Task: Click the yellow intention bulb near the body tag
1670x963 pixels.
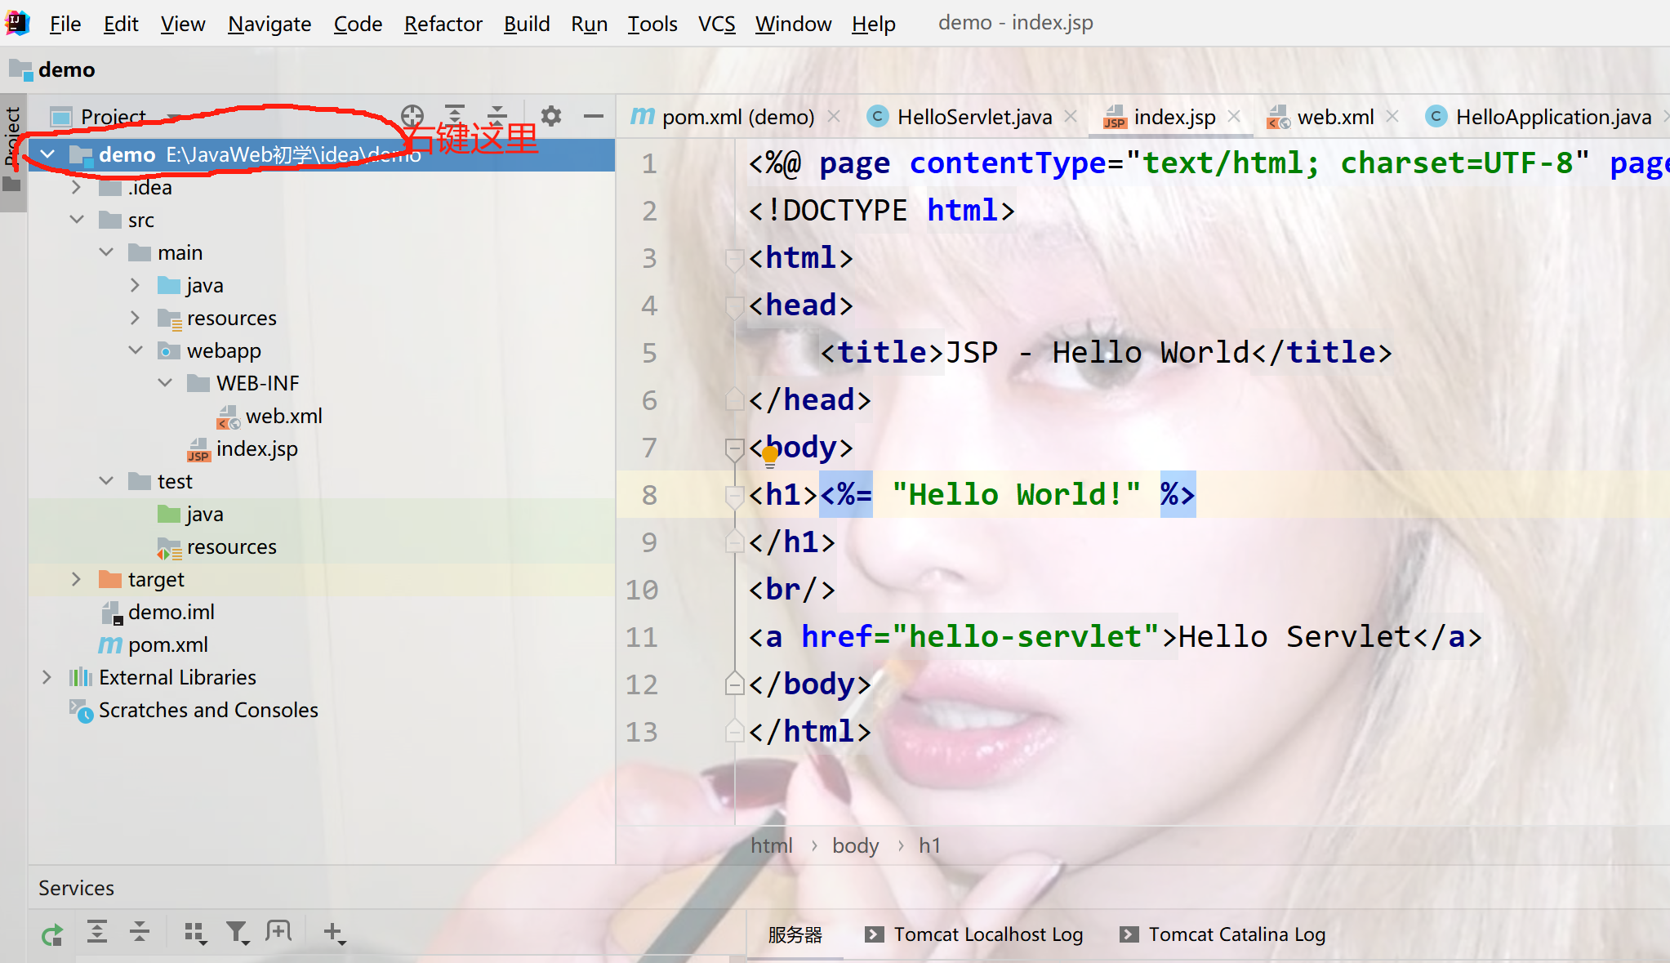Action: pos(768,454)
